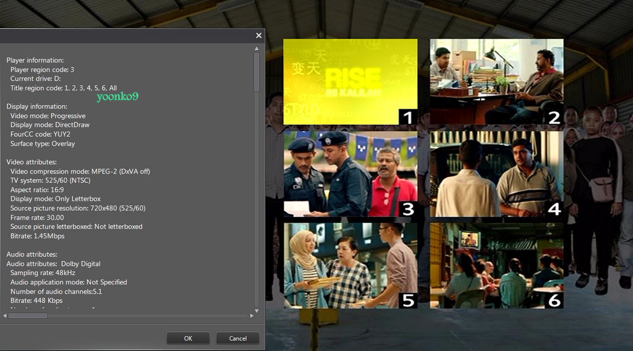Click 'Source picture resolution: 720x480 (525/60)'

78,208
